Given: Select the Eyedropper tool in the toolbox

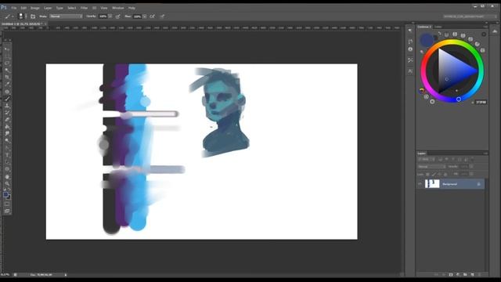Looking at the screenshot, I should pos(7,84).
